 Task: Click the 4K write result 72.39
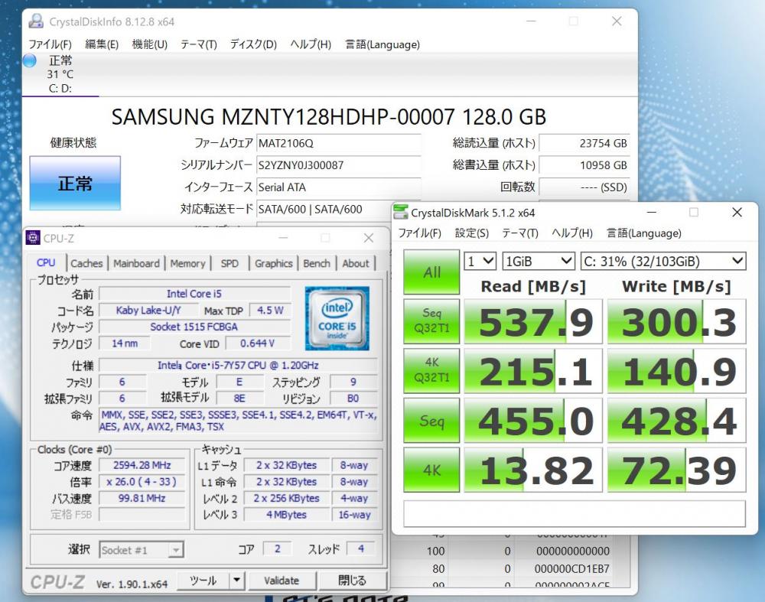(x=677, y=470)
